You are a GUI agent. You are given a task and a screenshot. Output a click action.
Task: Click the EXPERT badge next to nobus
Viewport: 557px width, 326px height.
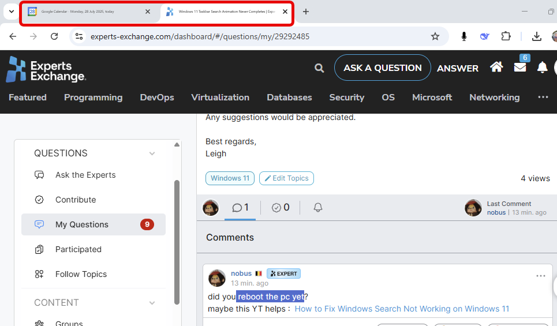click(x=284, y=273)
